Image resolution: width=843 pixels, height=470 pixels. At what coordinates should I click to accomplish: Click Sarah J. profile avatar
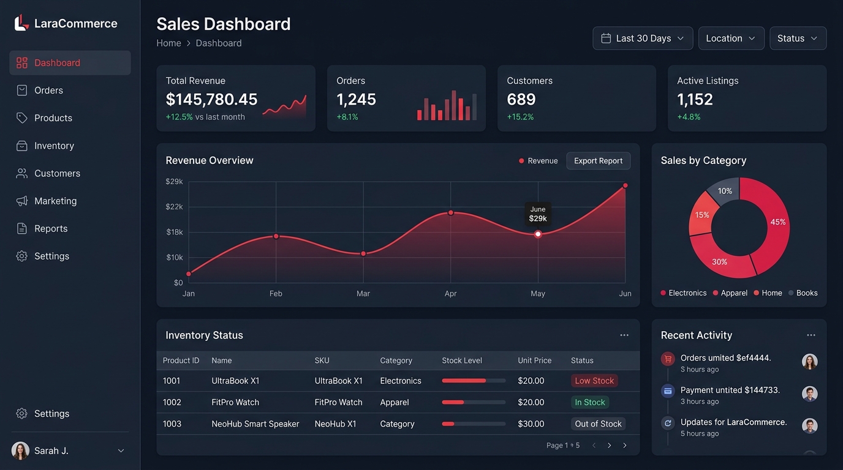tap(20, 451)
